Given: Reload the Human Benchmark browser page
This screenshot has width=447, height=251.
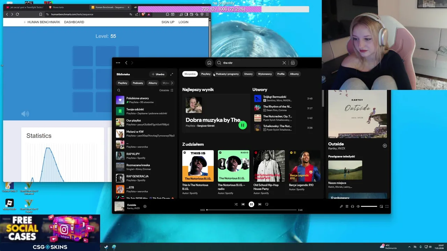Looking at the screenshot, I should pos(17,14).
